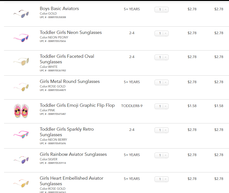Click the Boys Basic Aviators product image
The width and height of the screenshot is (229, 193).
tap(21, 14)
